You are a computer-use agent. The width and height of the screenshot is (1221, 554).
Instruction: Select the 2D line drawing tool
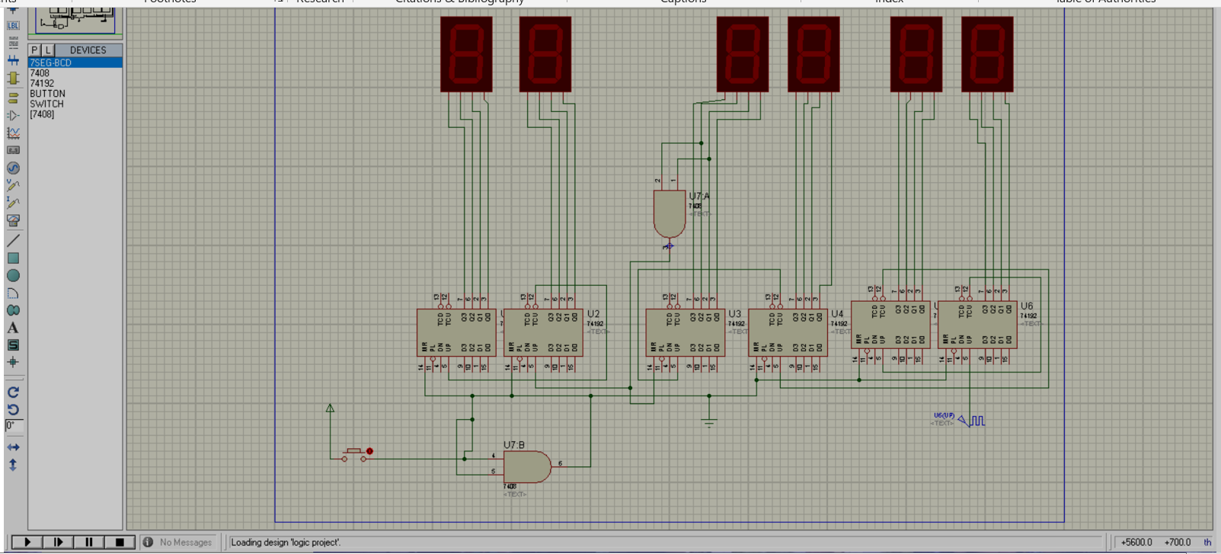click(x=13, y=240)
